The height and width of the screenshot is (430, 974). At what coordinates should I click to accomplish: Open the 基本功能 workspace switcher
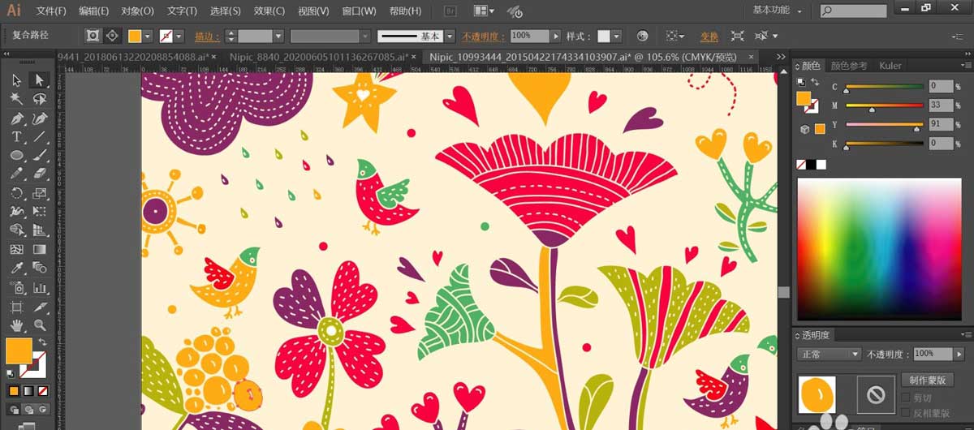click(778, 11)
